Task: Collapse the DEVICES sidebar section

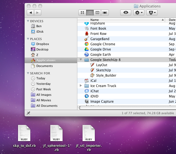Action: 28,21
